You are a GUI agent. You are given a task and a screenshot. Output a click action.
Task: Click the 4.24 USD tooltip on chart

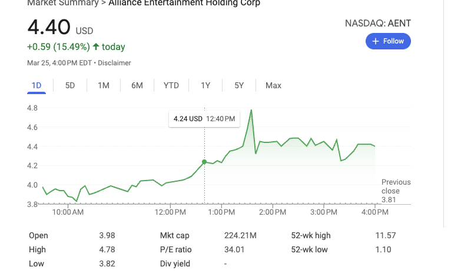(x=204, y=119)
